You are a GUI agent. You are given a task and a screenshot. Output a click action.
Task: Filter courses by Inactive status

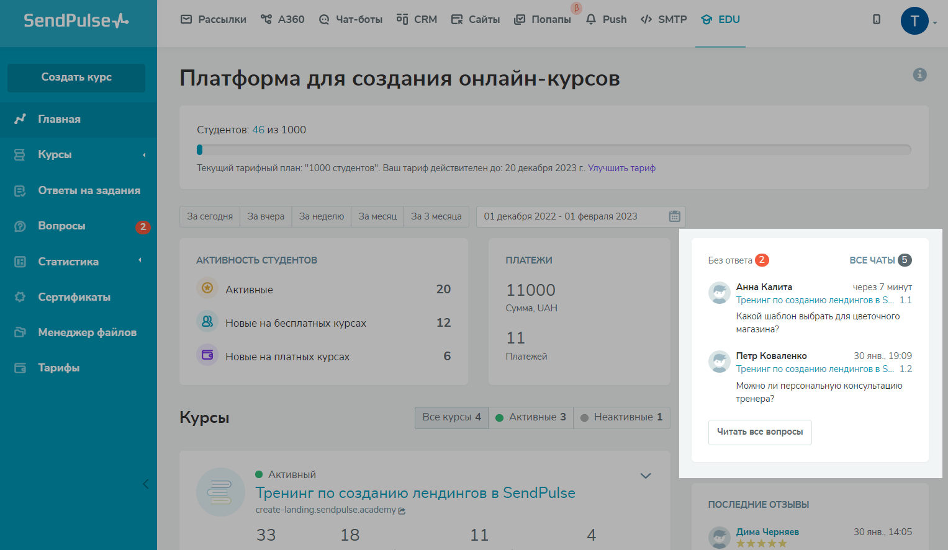[x=621, y=417]
